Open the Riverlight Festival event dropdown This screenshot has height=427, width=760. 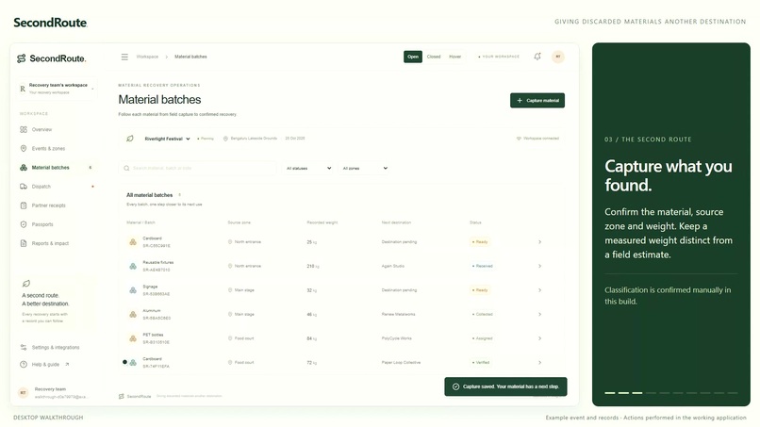tap(167, 139)
